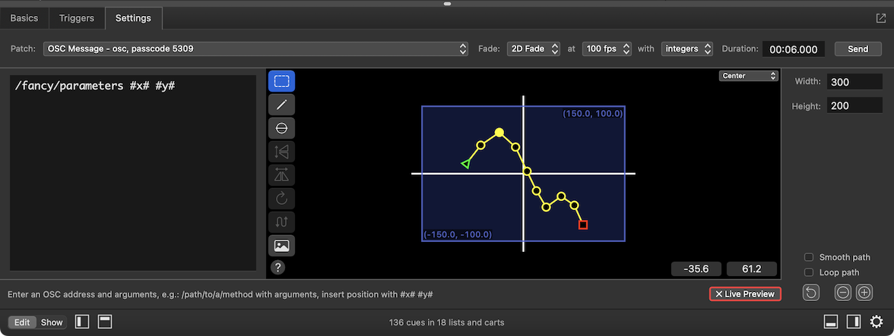Click the Height field showing 200
This screenshot has width=894, height=336.
pos(854,105)
